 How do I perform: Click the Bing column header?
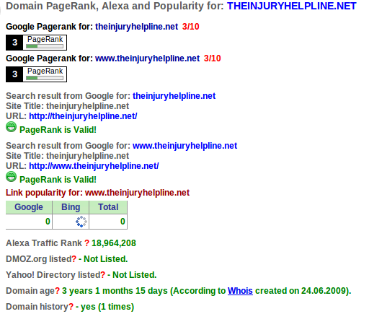[71, 207]
